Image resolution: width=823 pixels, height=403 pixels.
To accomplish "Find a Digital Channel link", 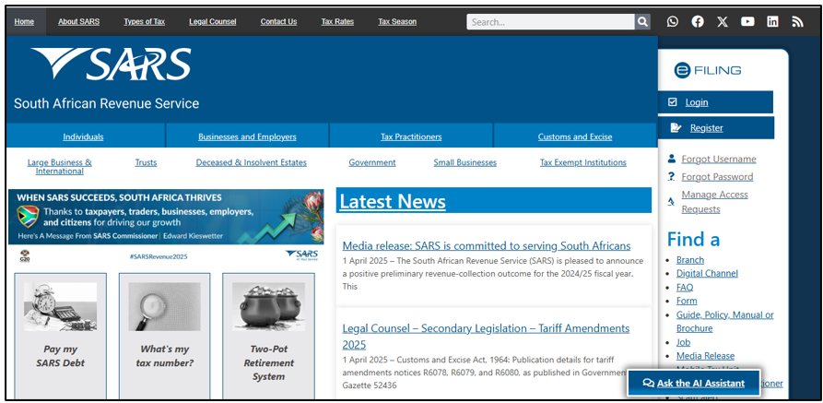I will pyautogui.click(x=707, y=273).
